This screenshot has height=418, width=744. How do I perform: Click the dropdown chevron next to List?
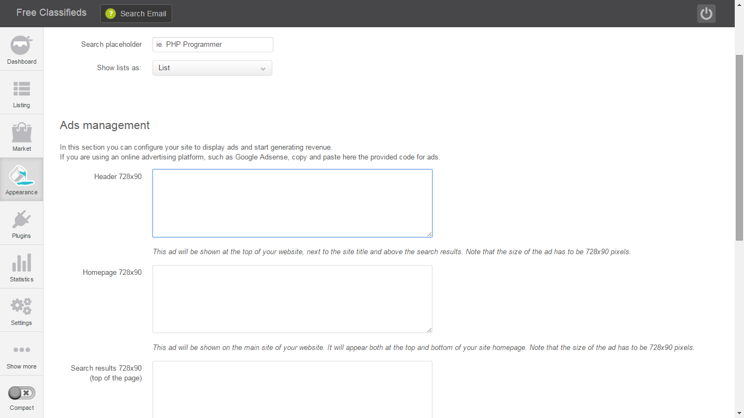click(264, 68)
